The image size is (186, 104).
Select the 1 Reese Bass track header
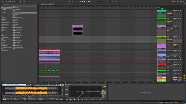click(x=162, y=11)
